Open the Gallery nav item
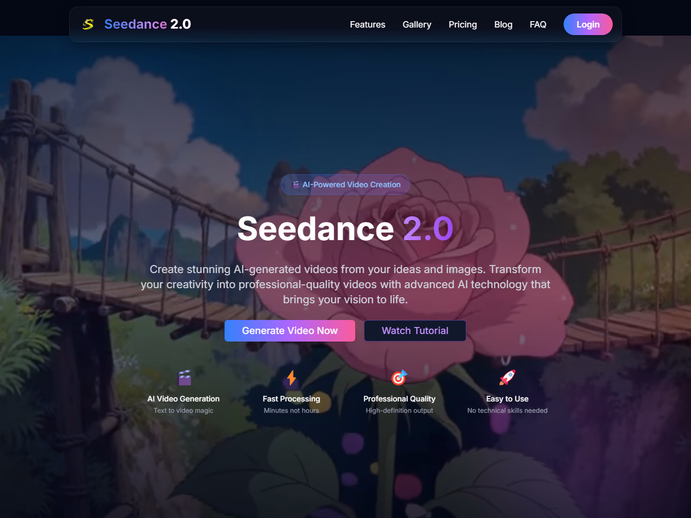The width and height of the screenshot is (691, 518). (x=417, y=24)
